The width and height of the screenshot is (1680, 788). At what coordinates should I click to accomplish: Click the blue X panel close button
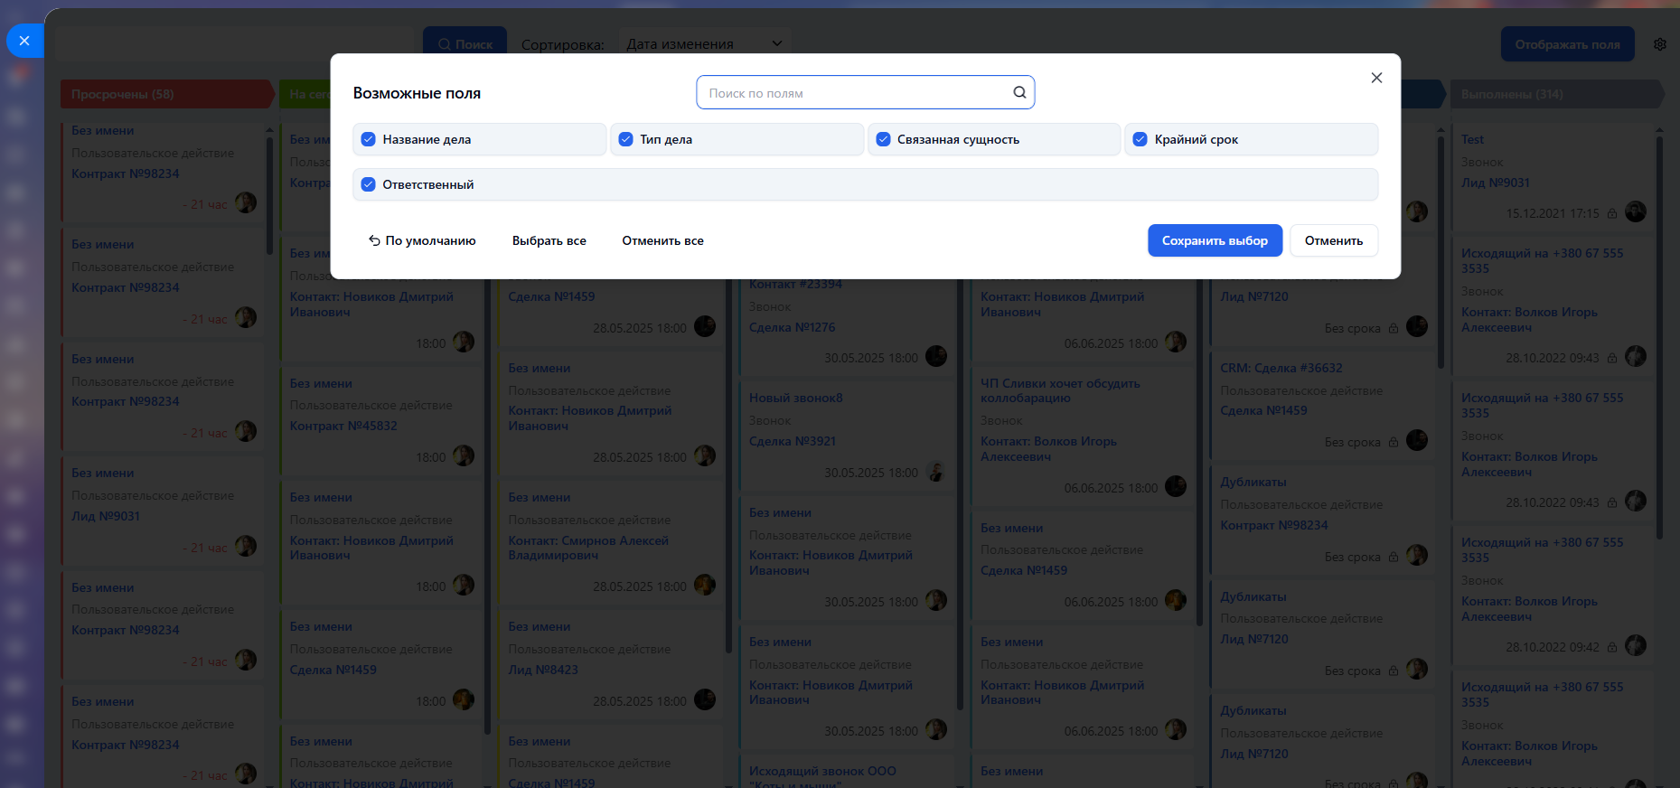[24, 41]
